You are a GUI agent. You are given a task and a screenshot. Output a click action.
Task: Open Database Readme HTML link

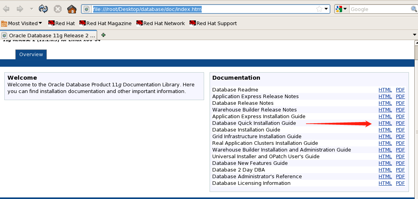385,89
